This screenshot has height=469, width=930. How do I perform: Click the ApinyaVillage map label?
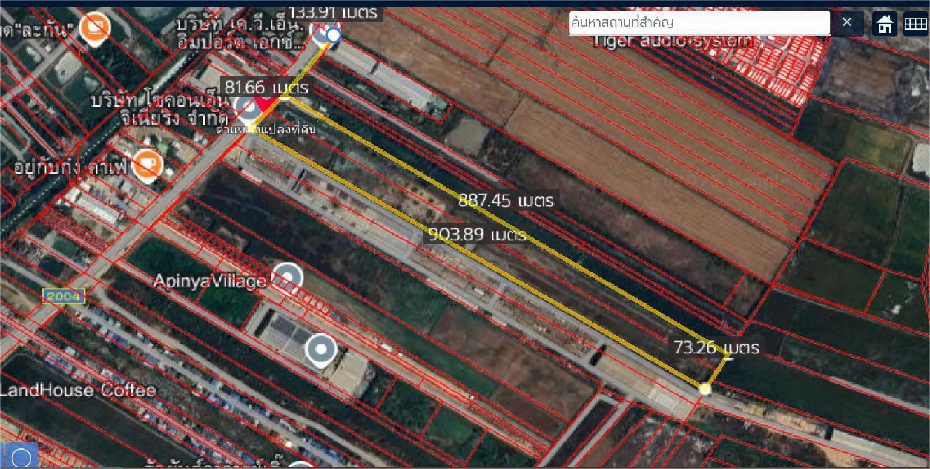(x=209, y=281)
